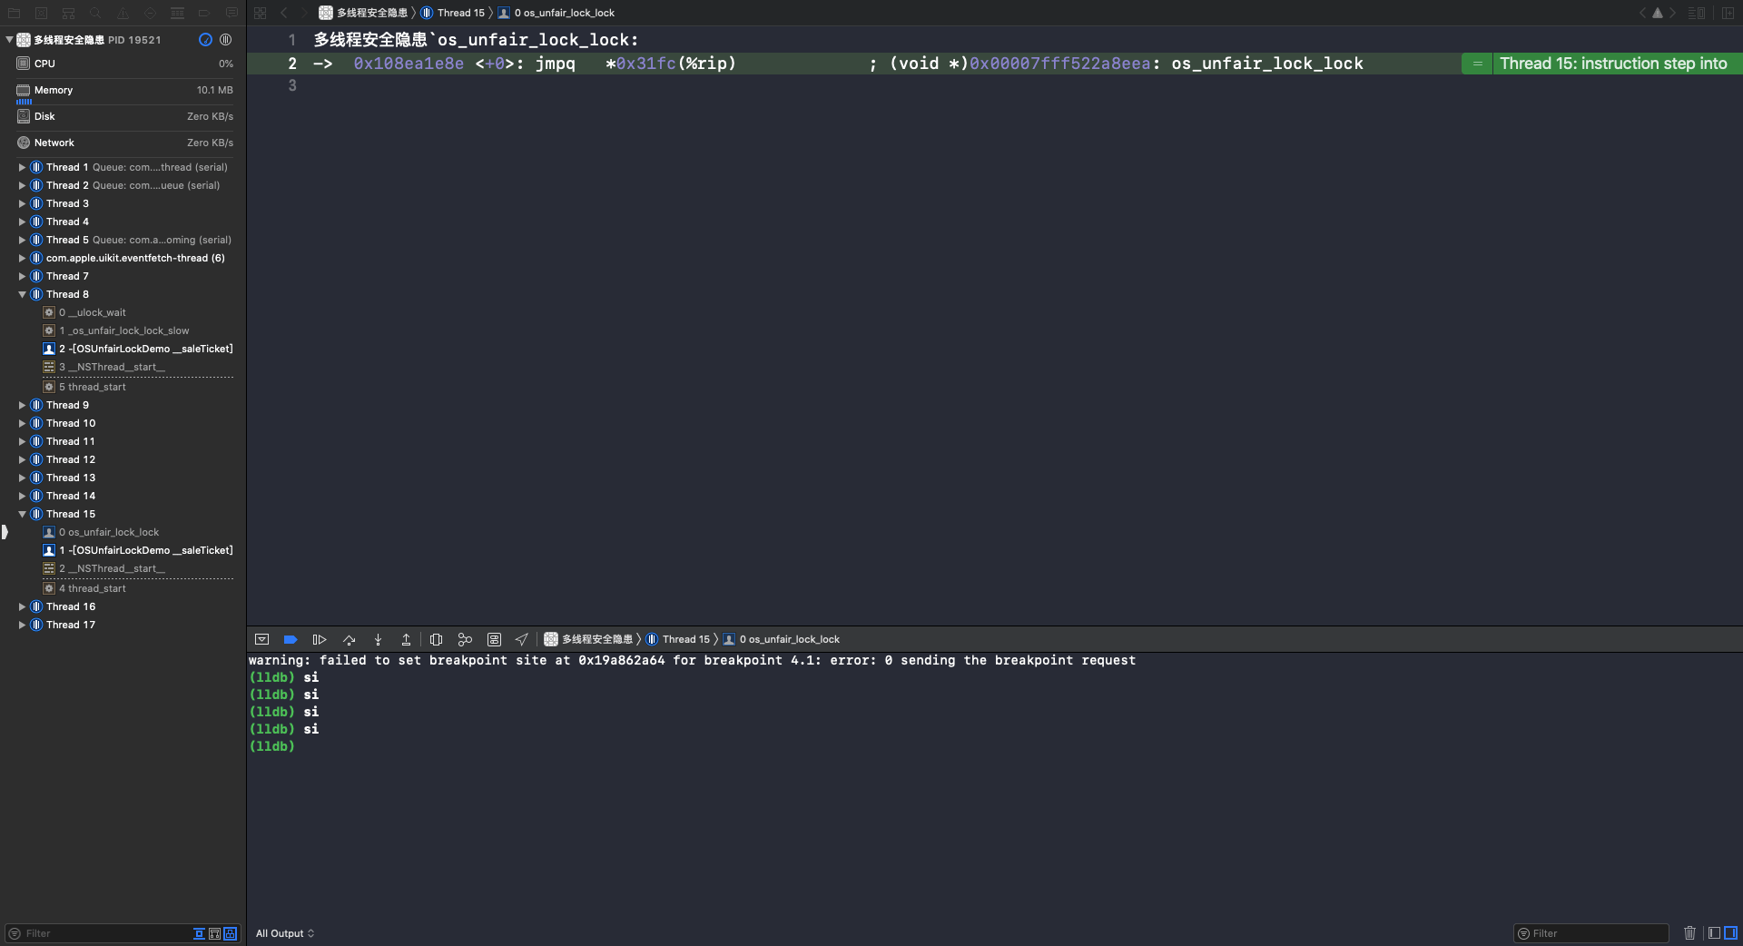Expand com.apple.uikit.eventfetch-thread disclosure triangle
The width and height of the screenshot is (1743, 946).
(x=22, y=258)
